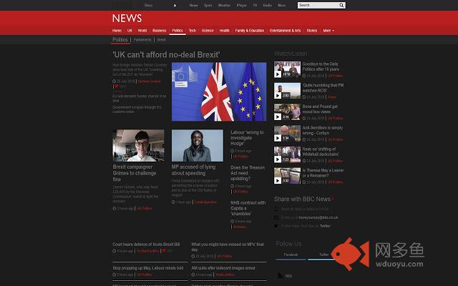Go to Weather in the top bar
Screen dimensions: 458x286
click(224, 5)
